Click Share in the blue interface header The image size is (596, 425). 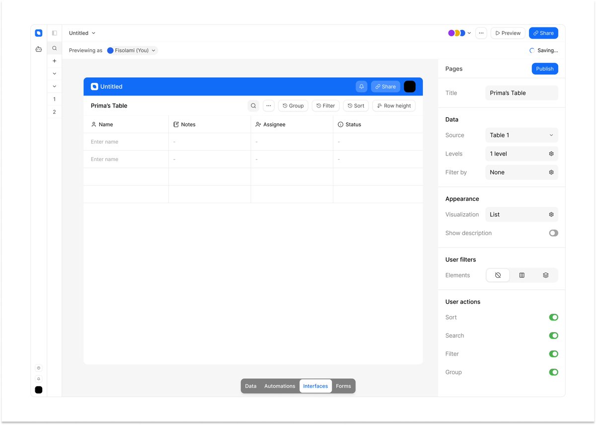385,86
